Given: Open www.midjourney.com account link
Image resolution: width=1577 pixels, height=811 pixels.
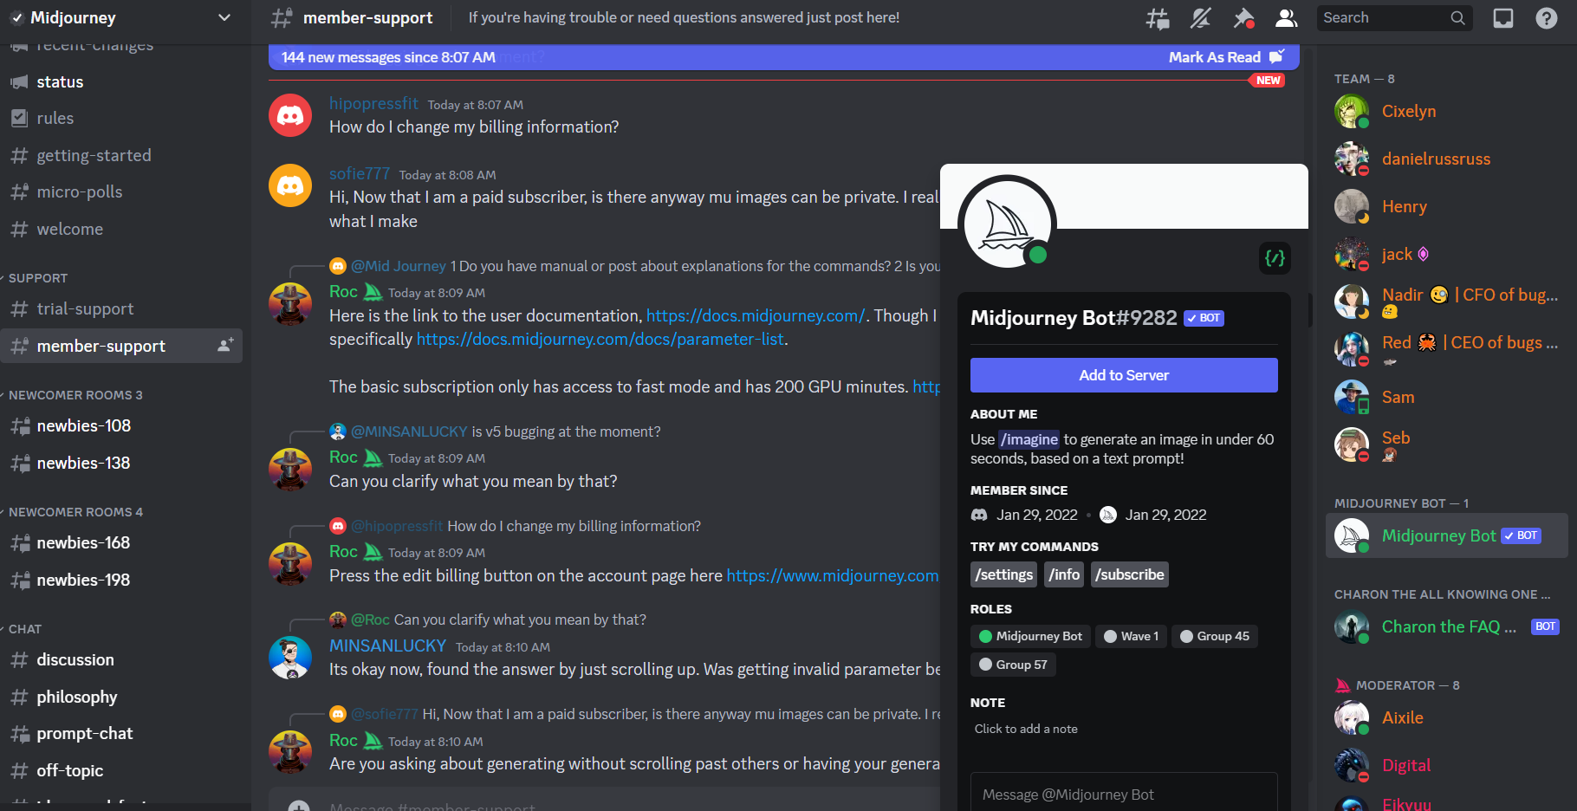Looking at the screenshot, I should point(833,576).
